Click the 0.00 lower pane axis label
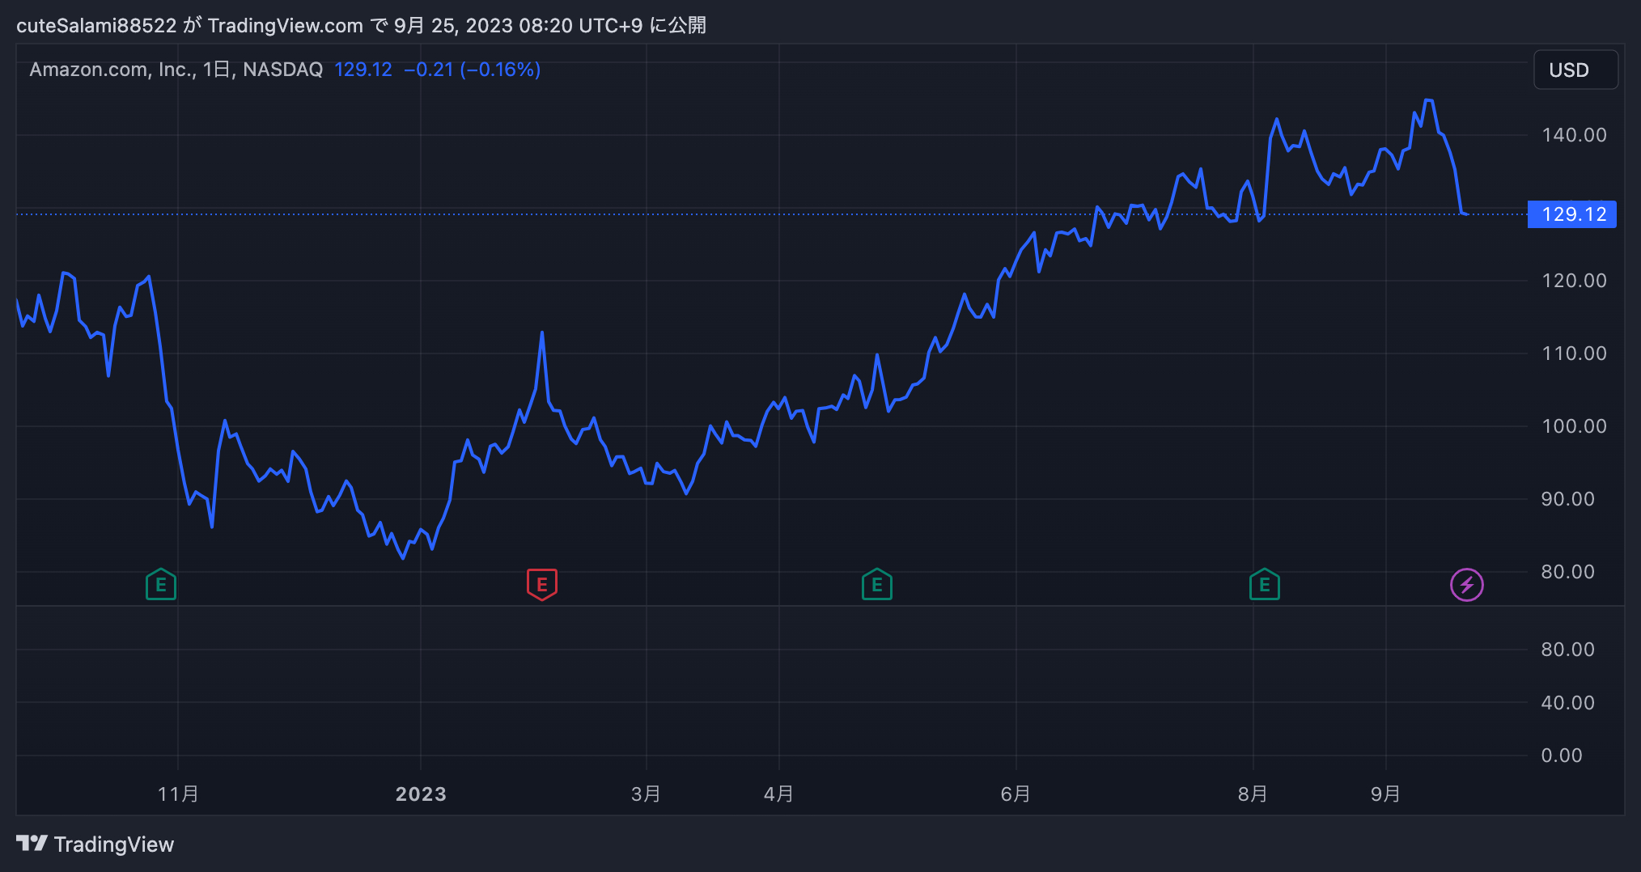Screen dimensions: 1641x872 pyautogui.click(x=1562, y=756)
